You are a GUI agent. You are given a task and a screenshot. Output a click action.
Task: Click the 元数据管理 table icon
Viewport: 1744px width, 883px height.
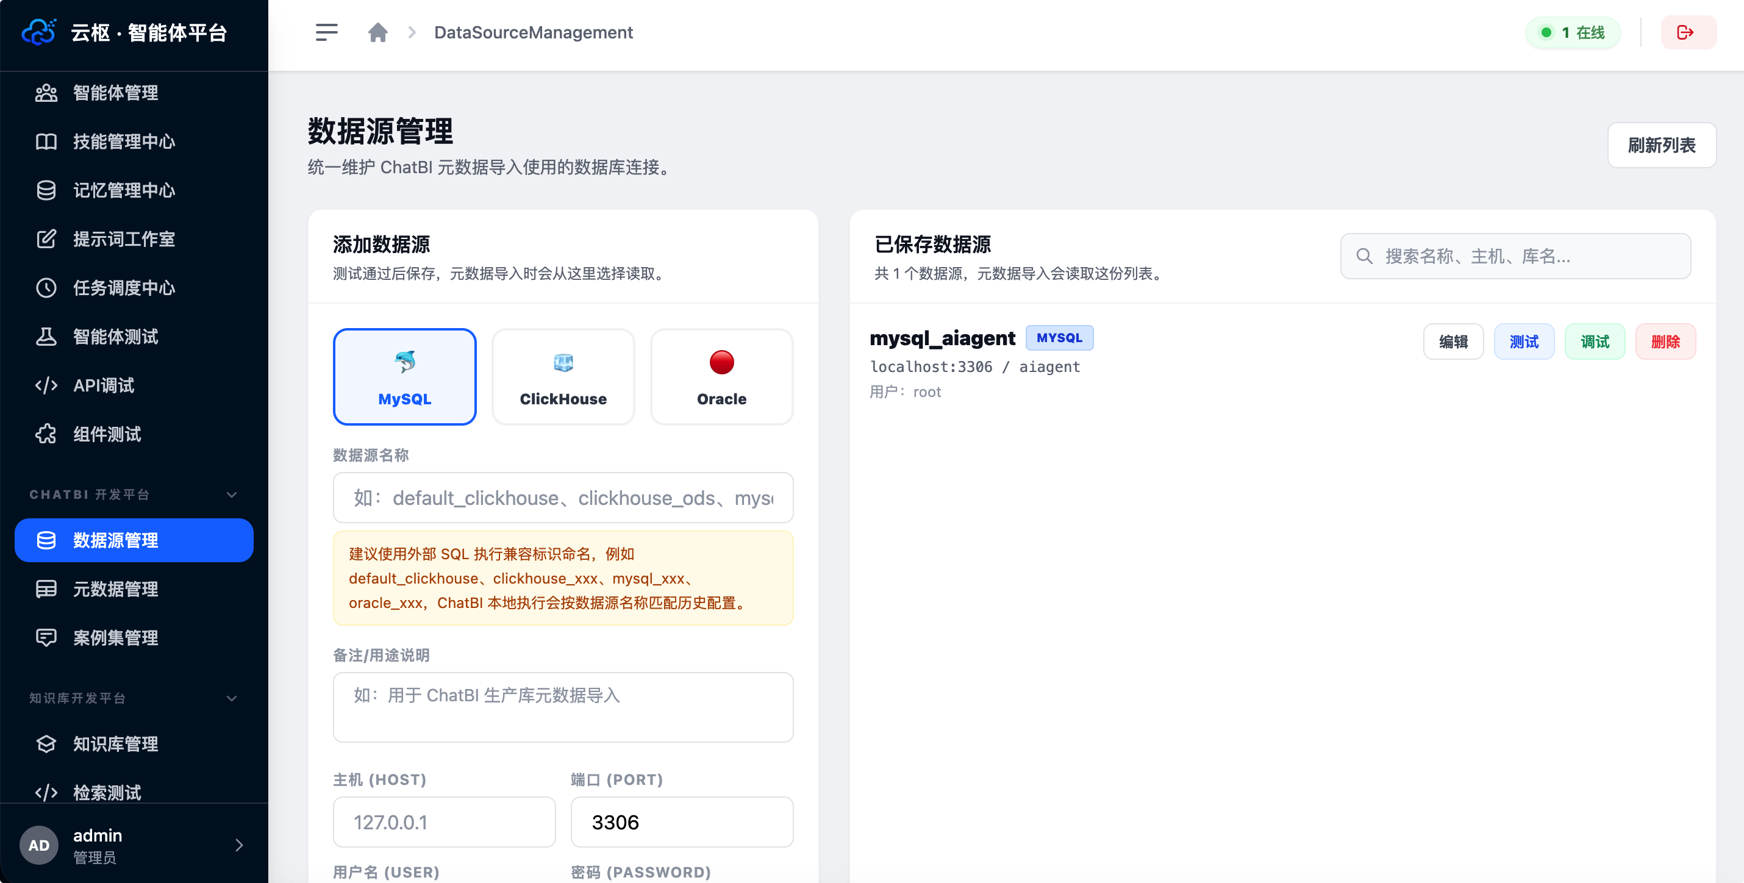[x=46, y=589]
